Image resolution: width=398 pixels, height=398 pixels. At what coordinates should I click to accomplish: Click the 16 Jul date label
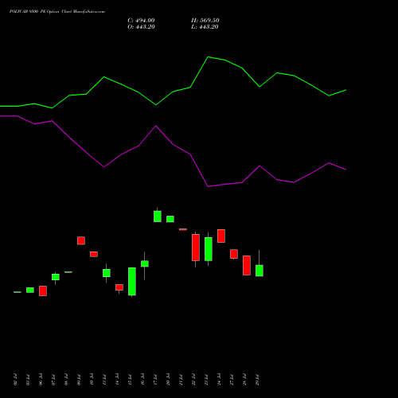(x=142, y=380)
